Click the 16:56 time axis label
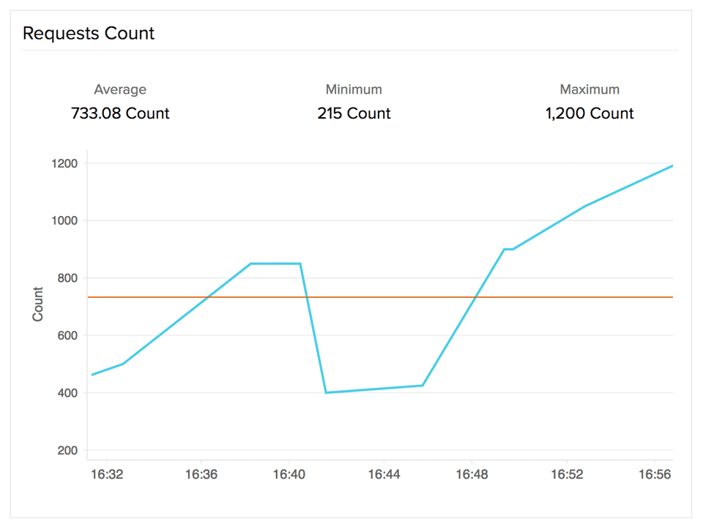This screenshot has width=703, height=527. pos(655,474)
